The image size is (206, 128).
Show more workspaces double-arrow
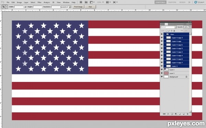[189, 2]
